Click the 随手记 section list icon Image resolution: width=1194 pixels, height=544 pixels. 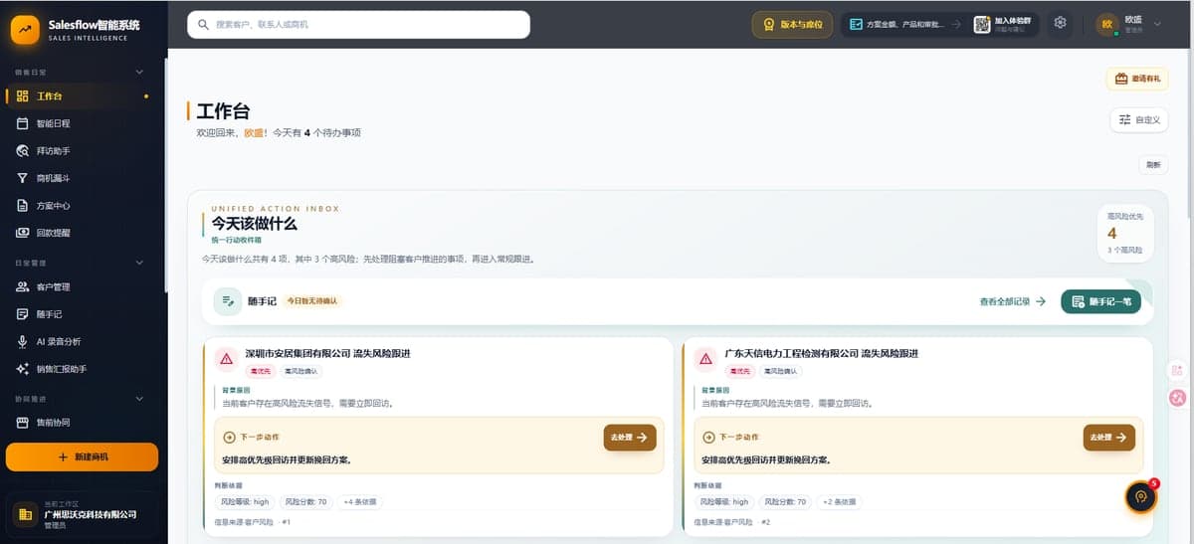(x=228, y=301)
